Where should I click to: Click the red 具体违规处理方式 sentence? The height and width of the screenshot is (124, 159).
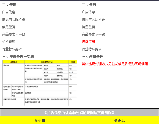click(116, 64)
